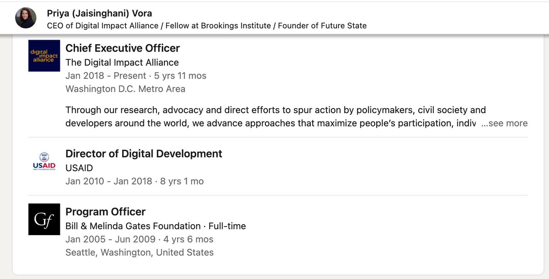Click the Seattle, Washington, United States location

[x=140, y=253]
